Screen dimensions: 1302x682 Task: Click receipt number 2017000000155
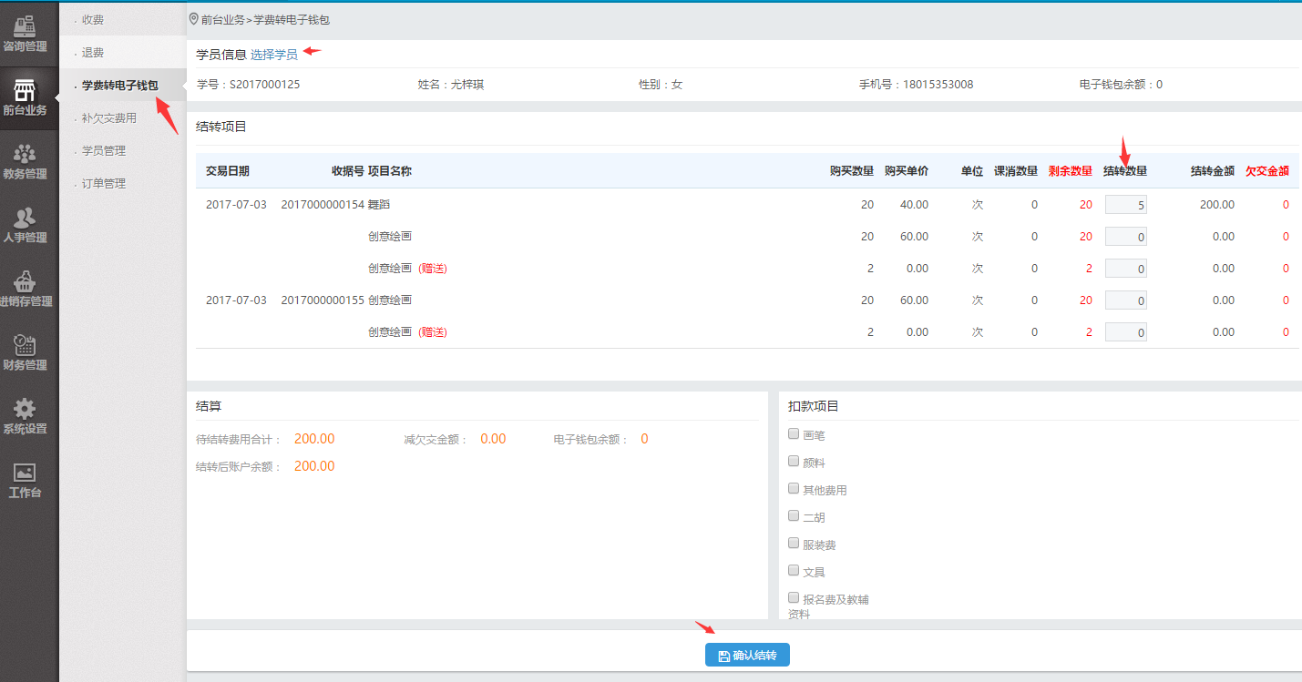click(x=323, y=300)
